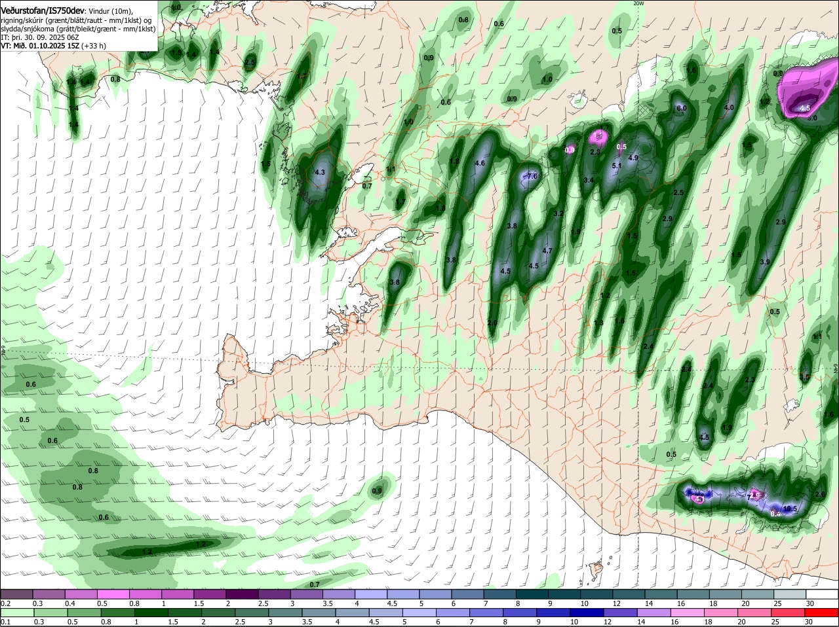Click the palest green swatch labelled 0.1
This screenshot has width=839, height=627.
(17, 612)
